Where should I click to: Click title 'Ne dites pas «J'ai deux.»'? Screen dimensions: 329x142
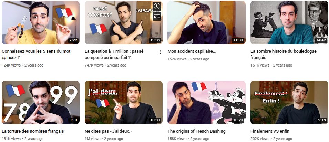click(x=109, y=131)
